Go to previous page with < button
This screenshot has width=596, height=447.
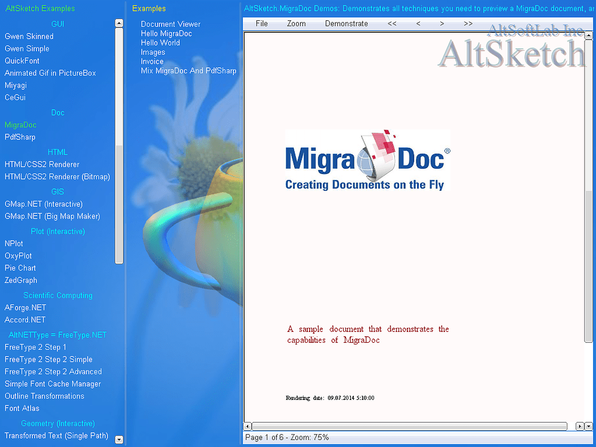point(418,24)
